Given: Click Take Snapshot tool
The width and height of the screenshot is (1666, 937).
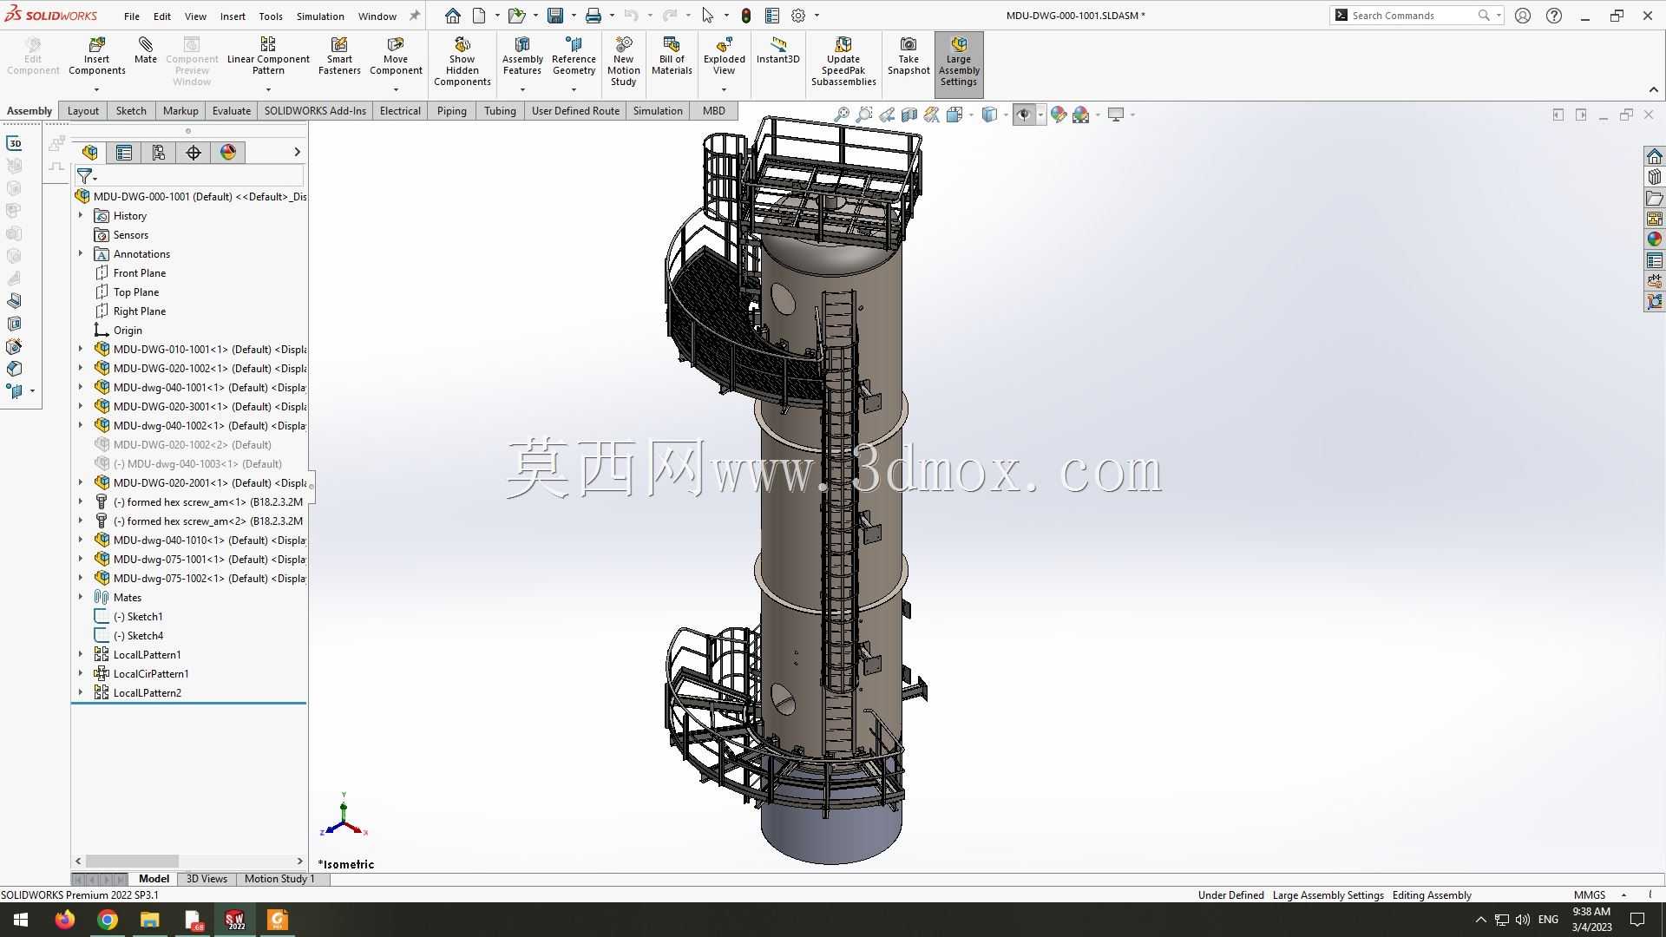Looking at the screenshot, I should click(908, 57).
